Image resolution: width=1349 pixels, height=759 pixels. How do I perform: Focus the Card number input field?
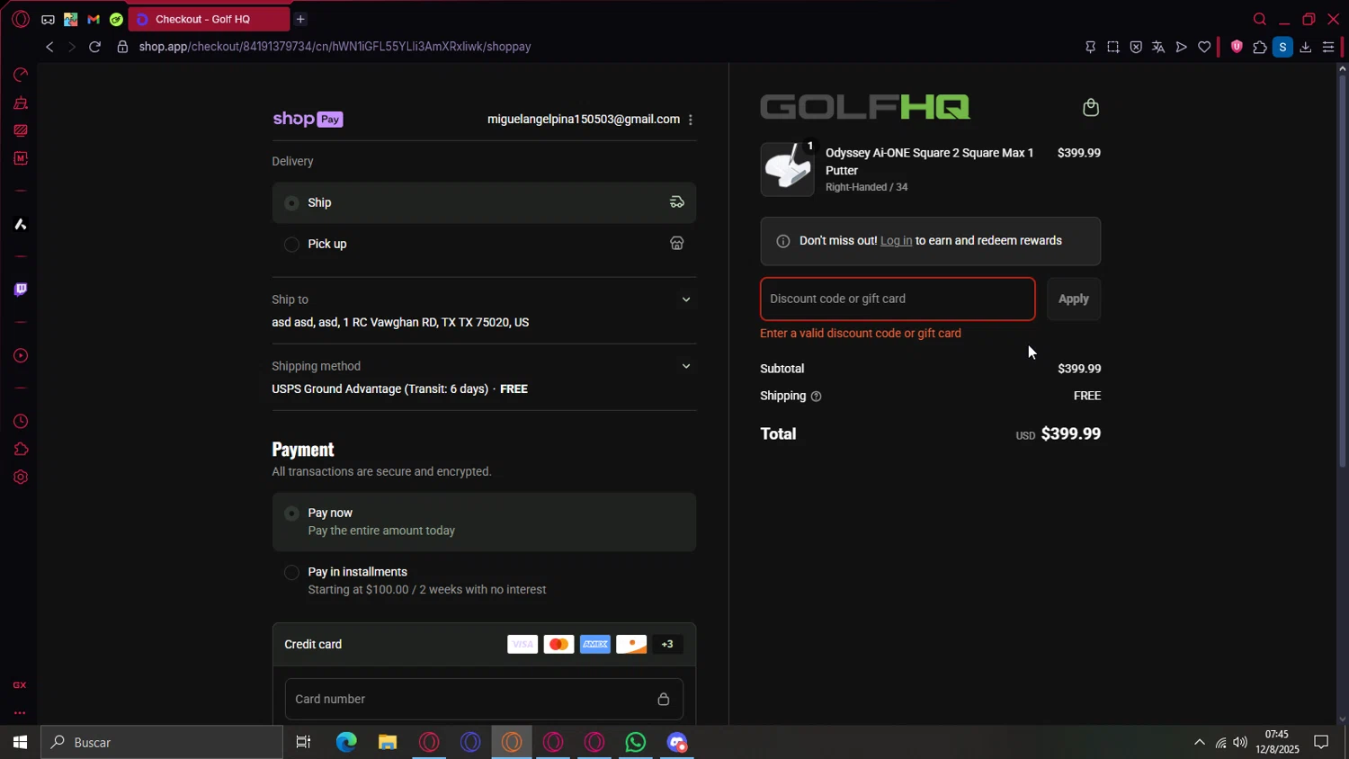(484, 699)
